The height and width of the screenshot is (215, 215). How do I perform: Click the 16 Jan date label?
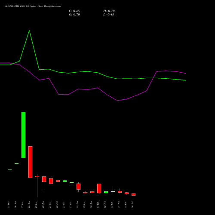(29, 205)
